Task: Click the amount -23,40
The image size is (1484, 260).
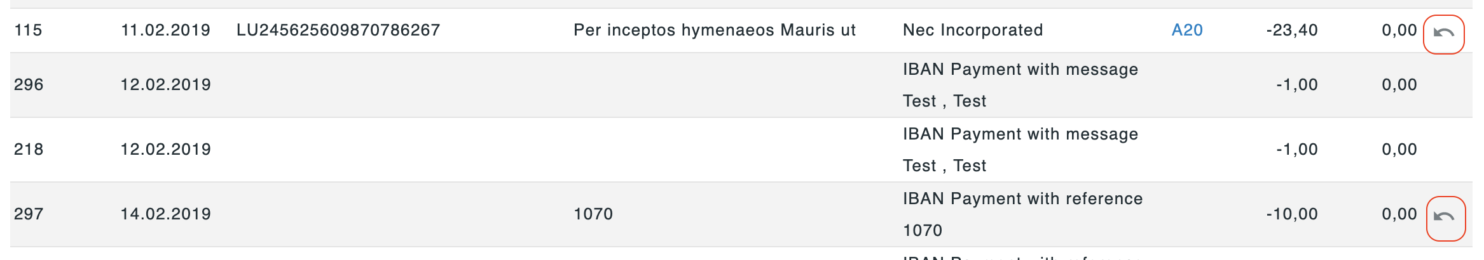Action: coord(1292,30)
